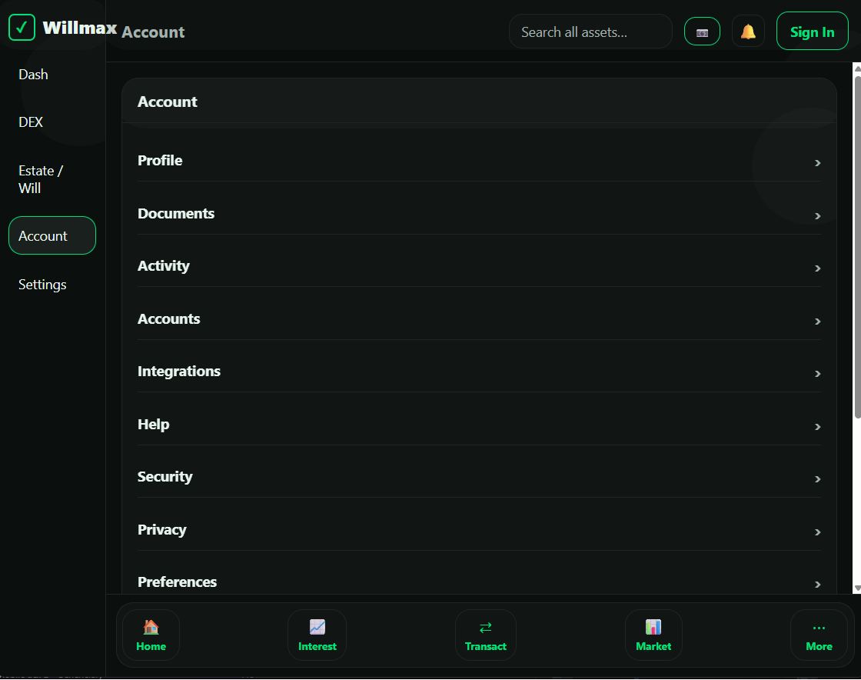Expand the Documents row chevron

click(818, 216)
